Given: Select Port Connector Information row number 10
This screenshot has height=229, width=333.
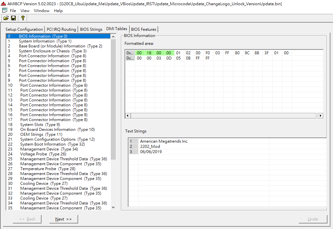Looking at the screenshot, I should point(58,85).
